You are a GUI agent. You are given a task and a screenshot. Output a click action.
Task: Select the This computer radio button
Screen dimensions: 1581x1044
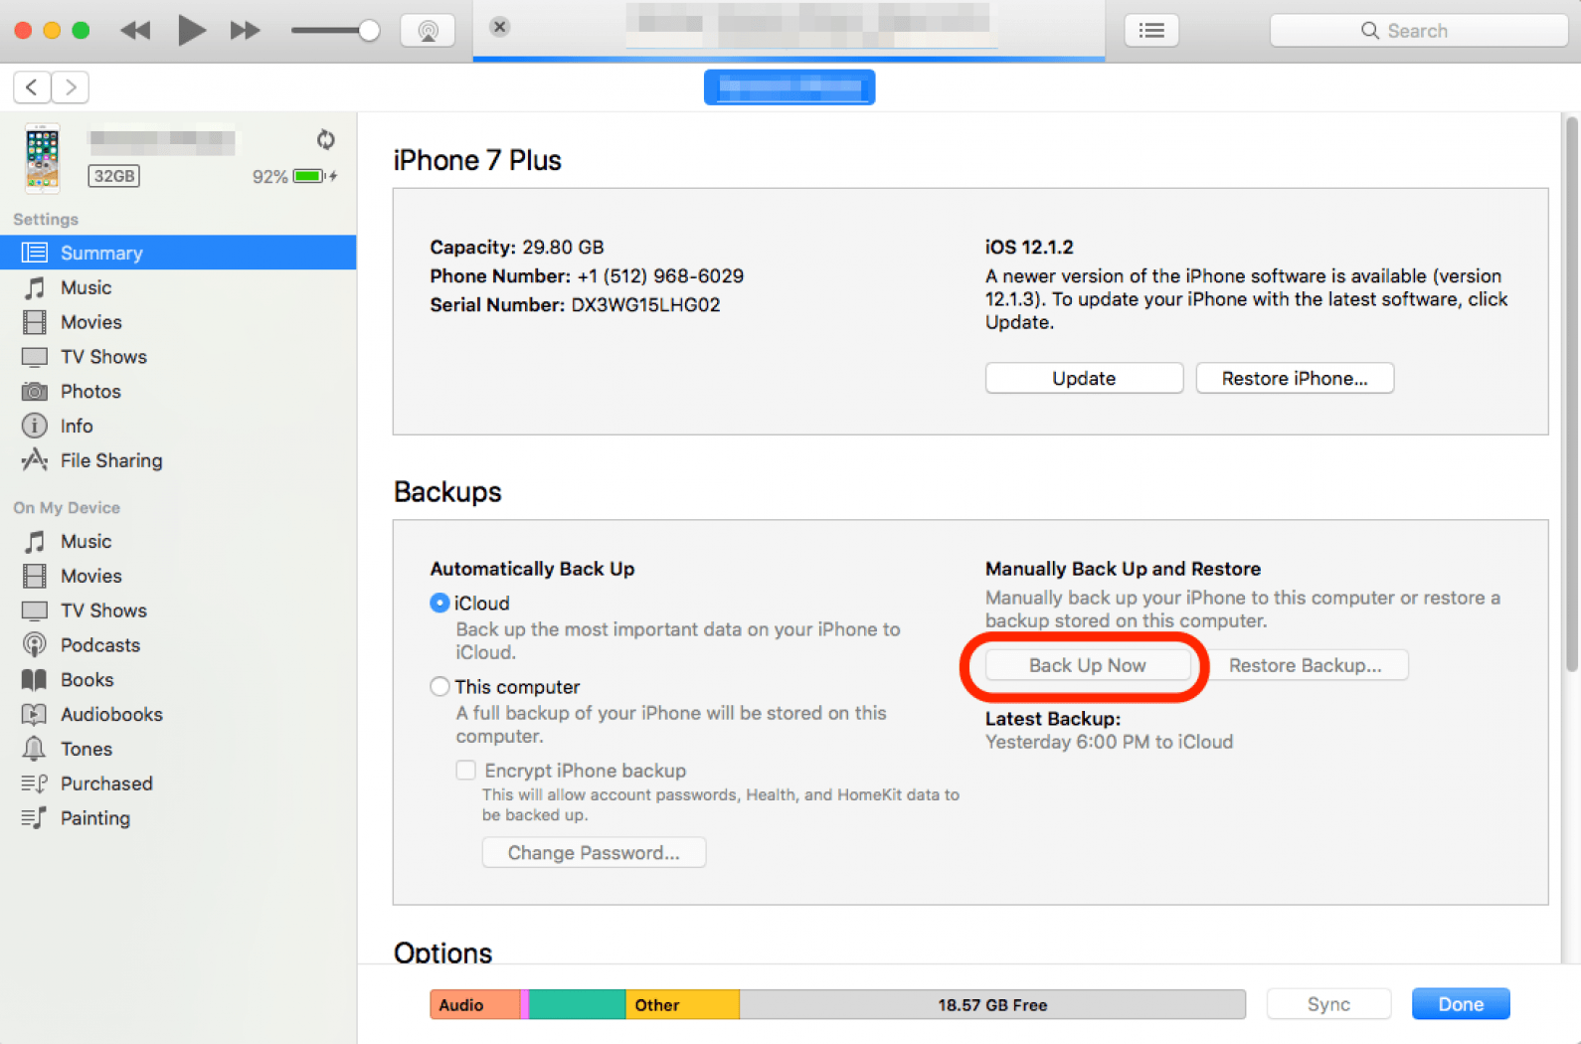pos(439,687)
